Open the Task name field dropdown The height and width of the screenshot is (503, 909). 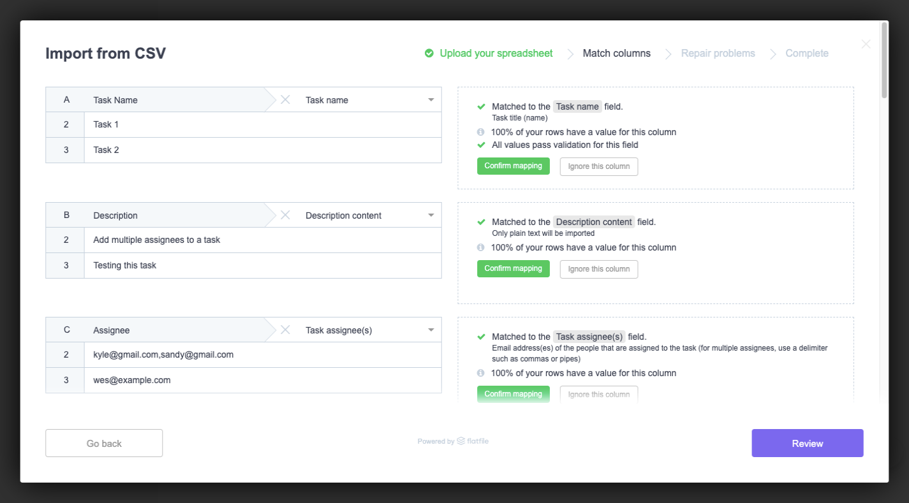point(430,99)
